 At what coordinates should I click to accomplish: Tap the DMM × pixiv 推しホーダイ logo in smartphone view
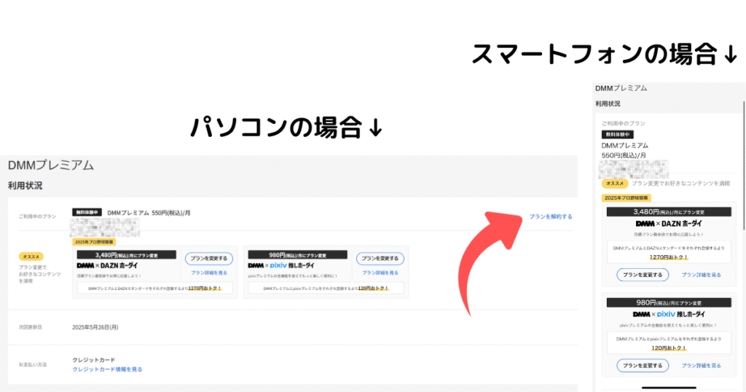click(669, 315)
